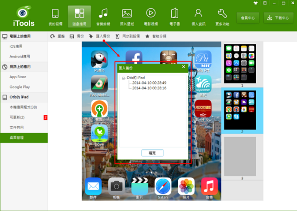Select home screen page 2 thumbnail
297x211 pixels.
240,110
